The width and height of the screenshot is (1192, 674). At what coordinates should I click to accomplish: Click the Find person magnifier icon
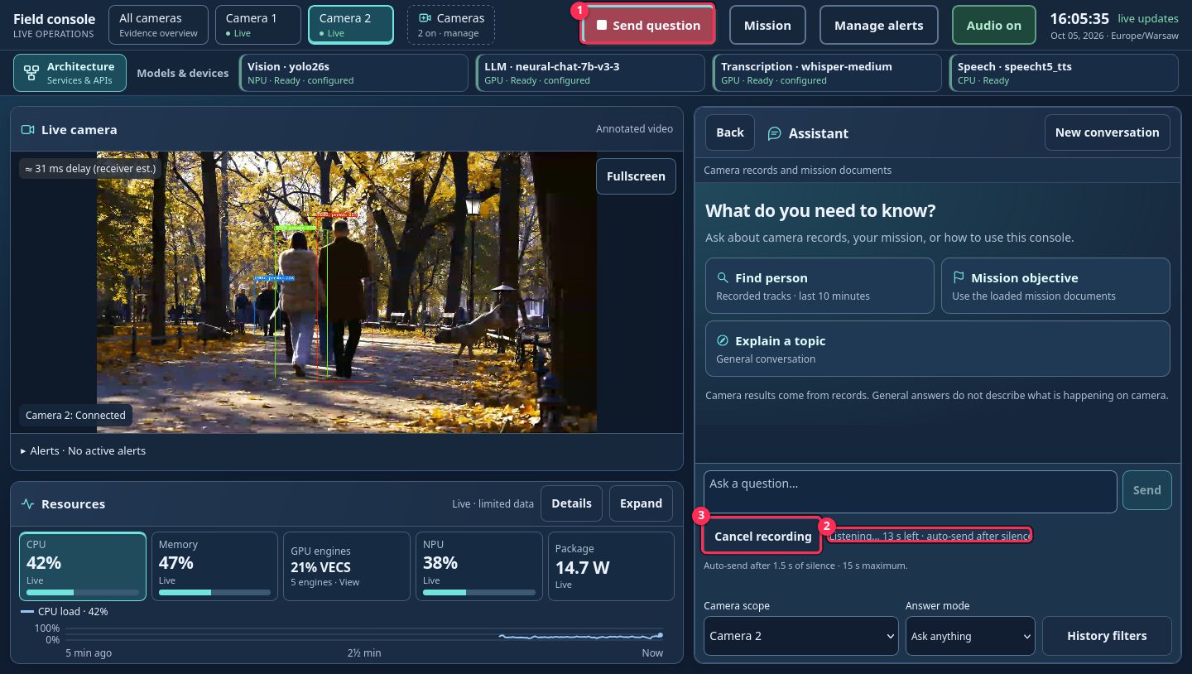pyautogui.click(x=723, y=278)
